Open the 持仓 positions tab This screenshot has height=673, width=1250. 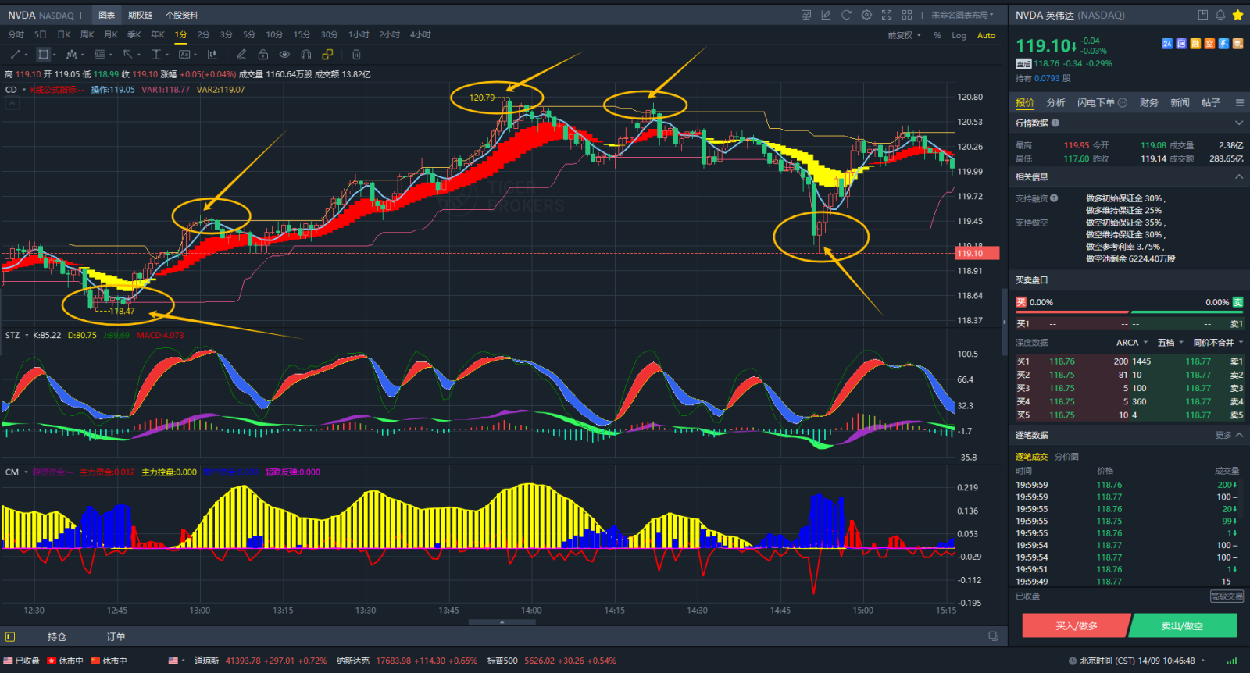tap(57, 637)
